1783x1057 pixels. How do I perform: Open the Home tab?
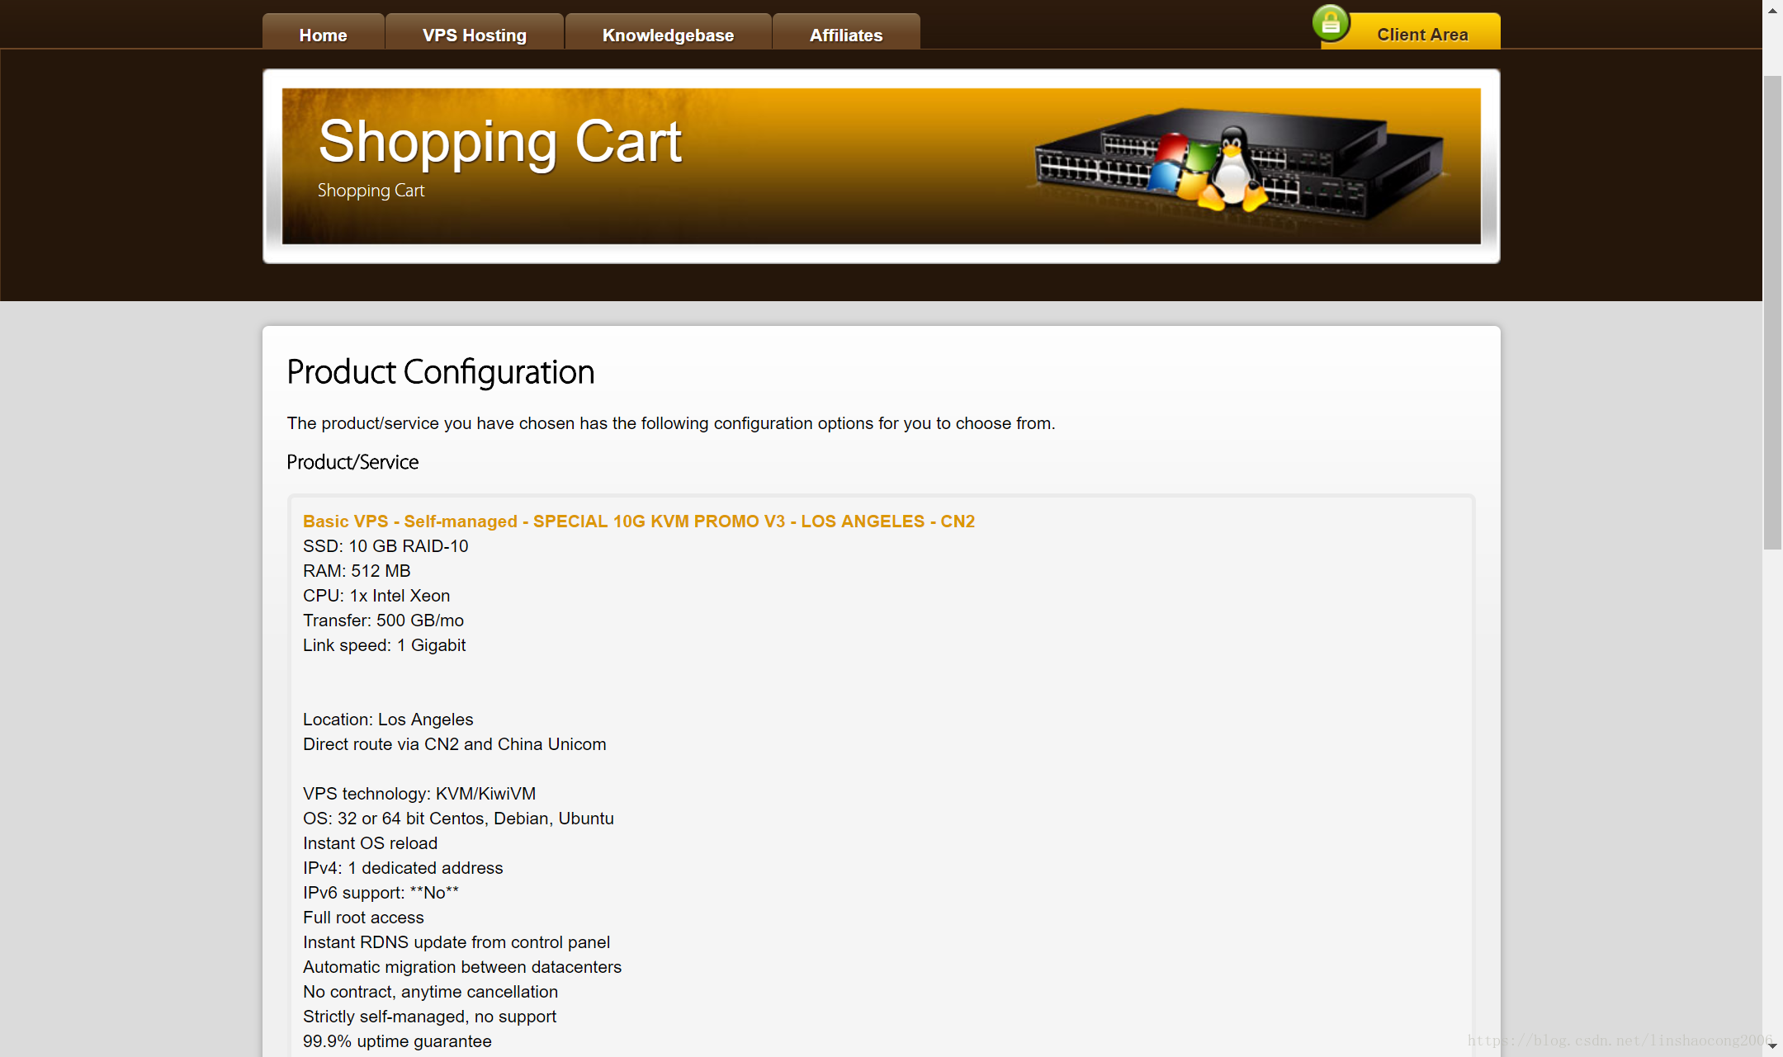[323, 35]
